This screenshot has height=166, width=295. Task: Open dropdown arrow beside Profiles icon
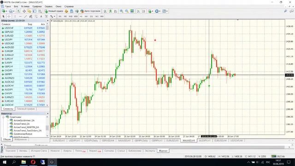[x=14, y=11]
